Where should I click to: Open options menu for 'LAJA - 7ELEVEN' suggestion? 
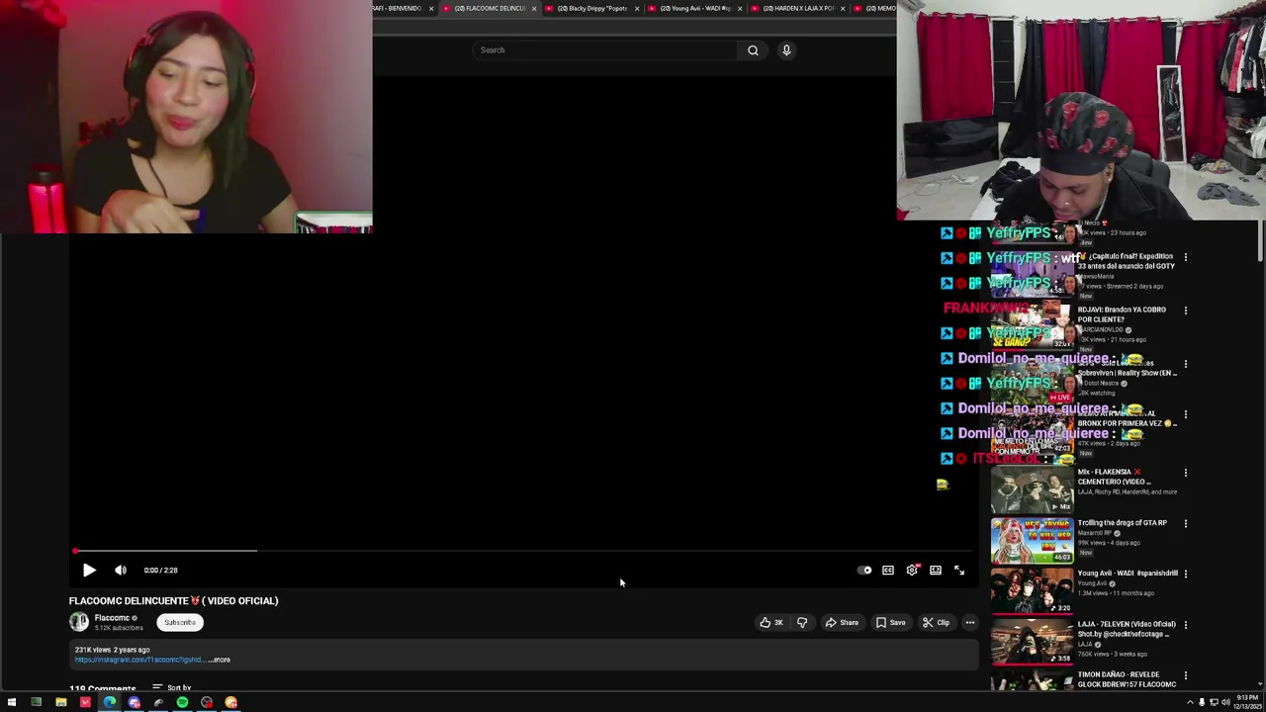1186,625
